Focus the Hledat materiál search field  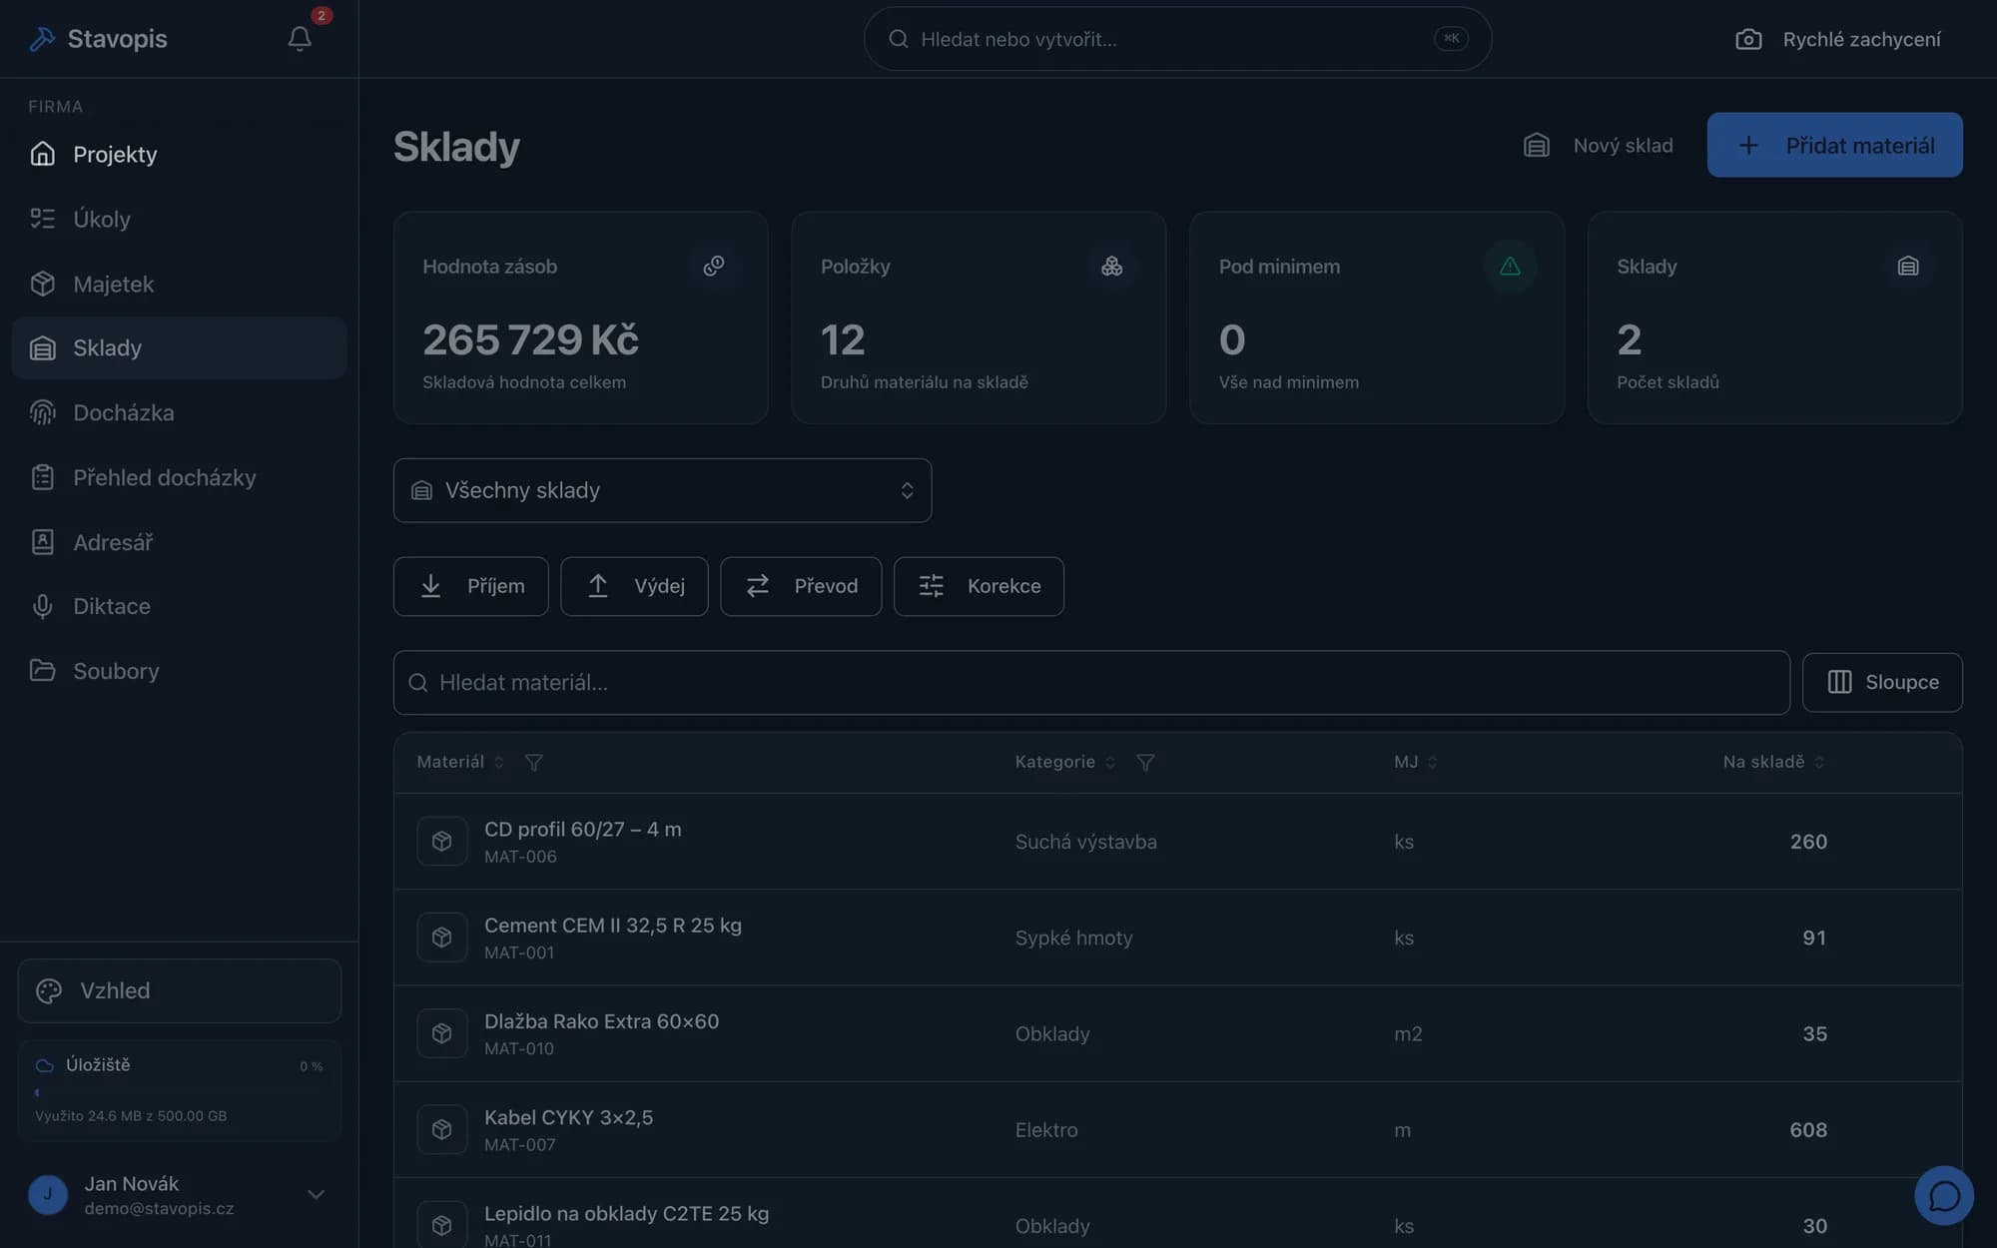[x=1091, y=683]
